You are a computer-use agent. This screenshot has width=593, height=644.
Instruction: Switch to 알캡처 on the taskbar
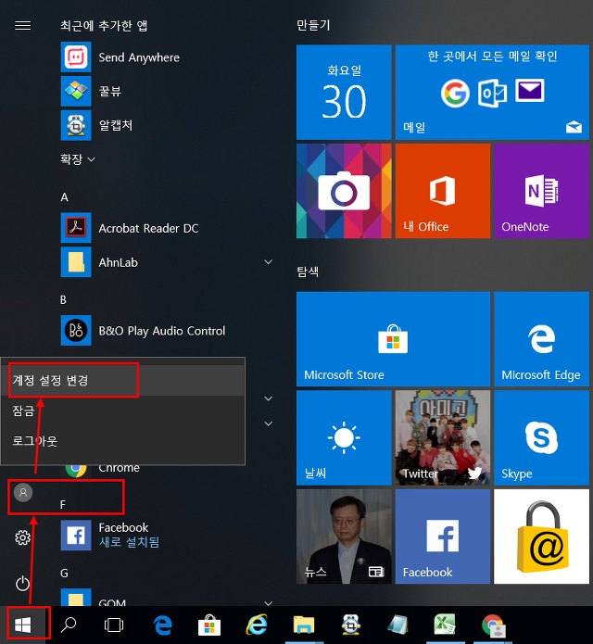(x=351, y=625)
